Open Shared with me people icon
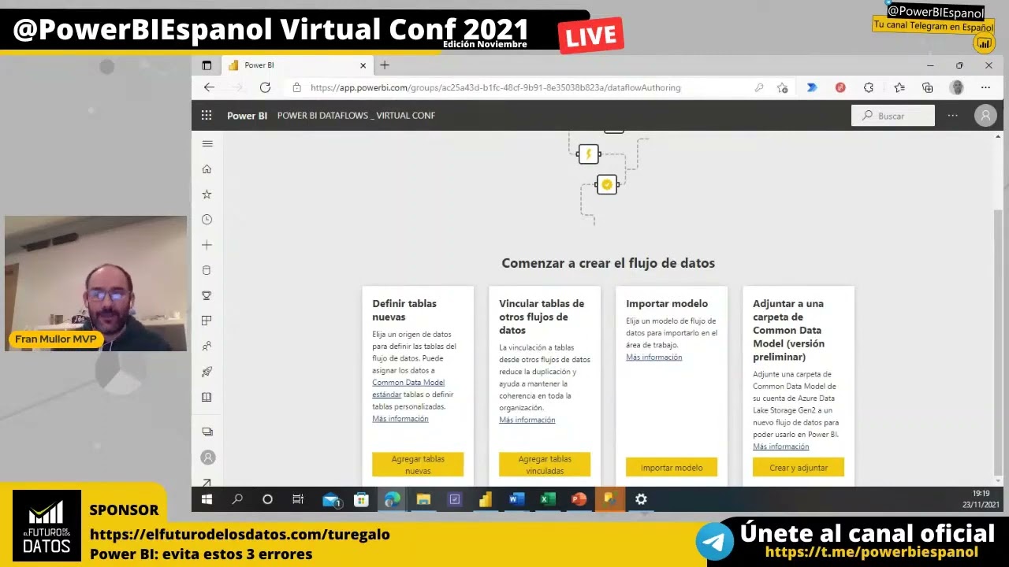This screenshot has width=1009, height=567. coord(207,346)
